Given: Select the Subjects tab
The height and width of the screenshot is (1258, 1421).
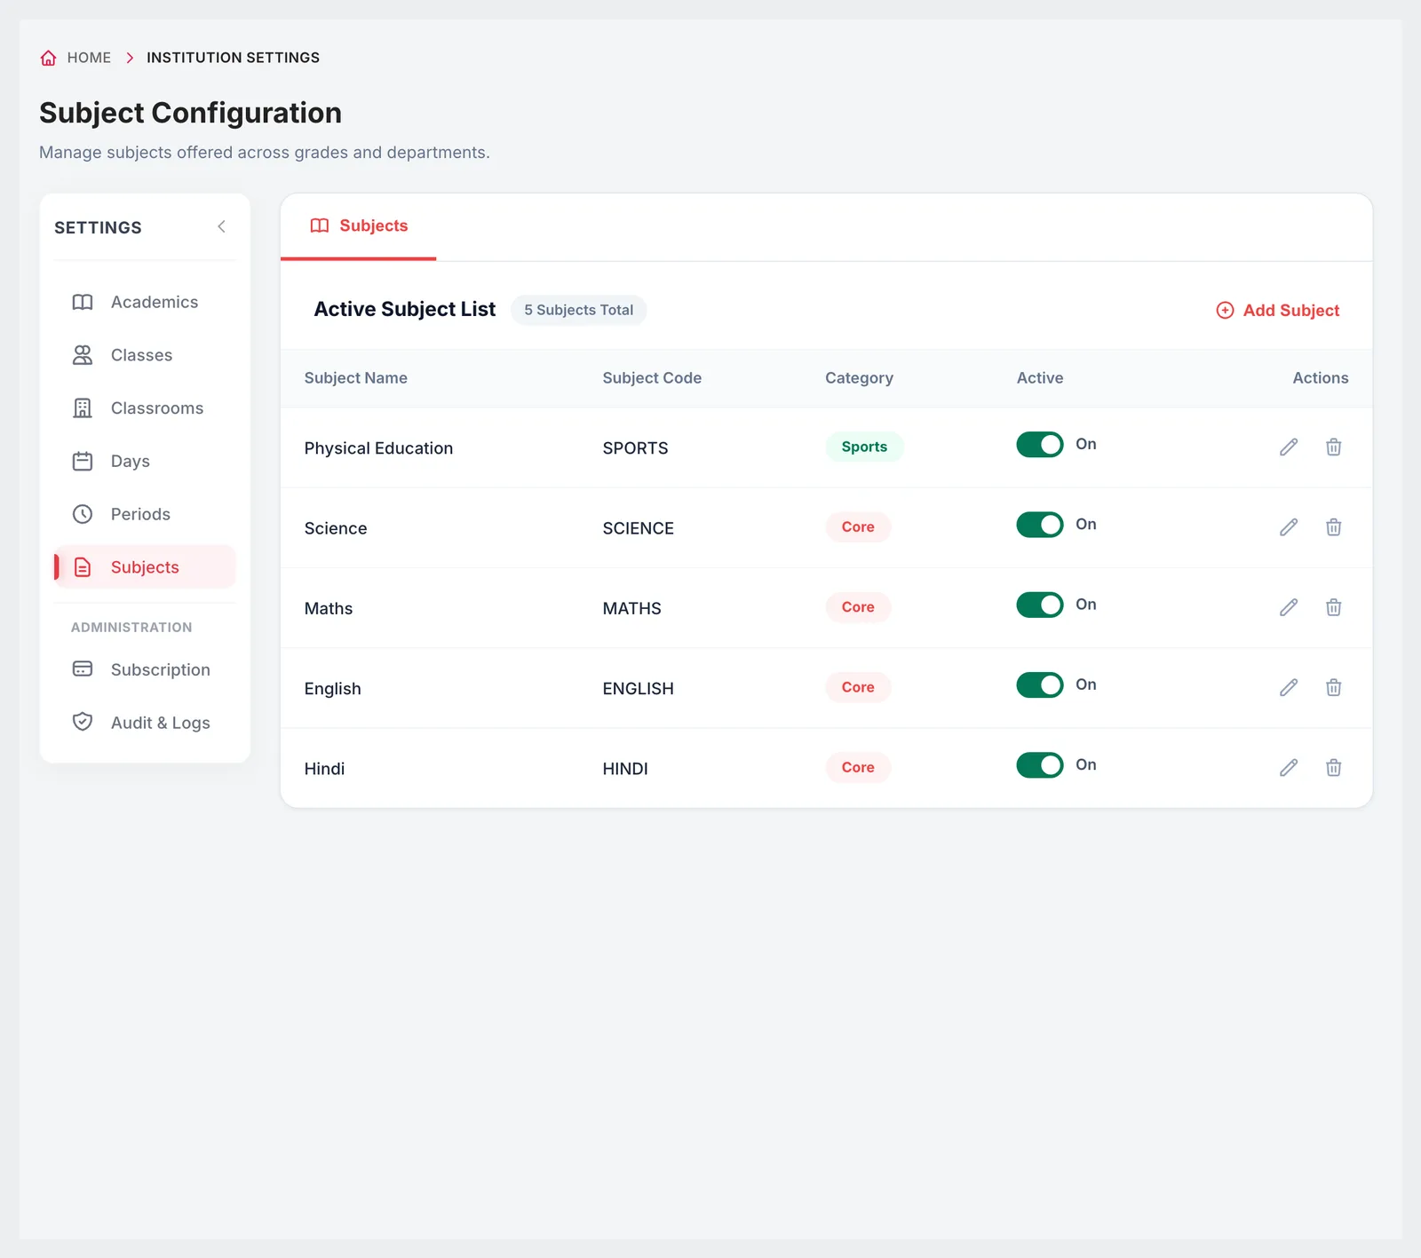Looking at the screenshot, I should click(359, 226).
